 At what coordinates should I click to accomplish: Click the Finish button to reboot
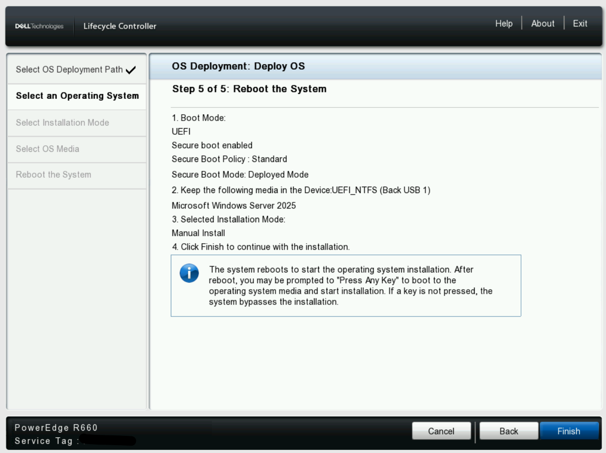569,431
